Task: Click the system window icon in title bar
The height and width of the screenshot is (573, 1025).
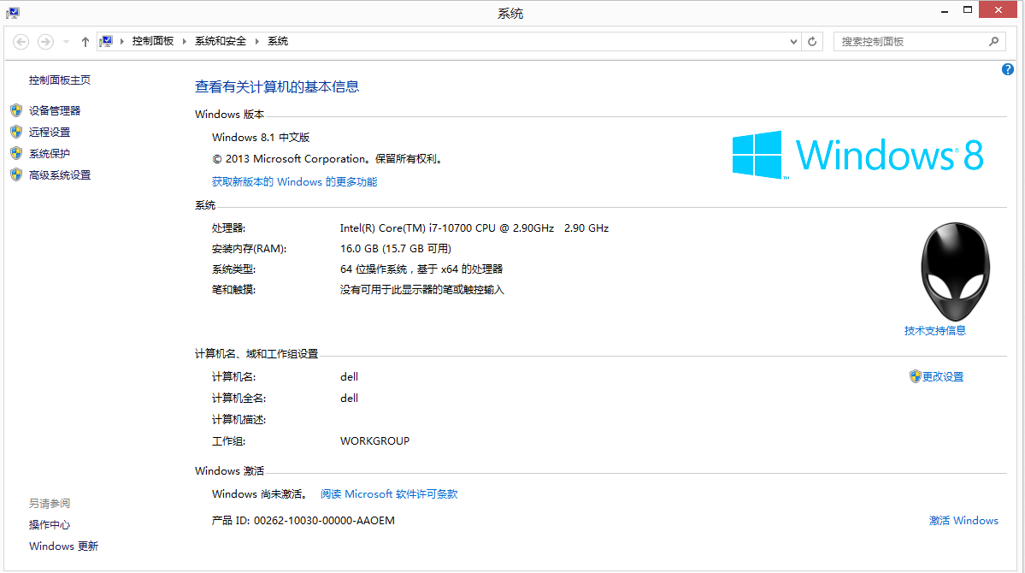Action: pyautogui.click(x=13, y=13)
